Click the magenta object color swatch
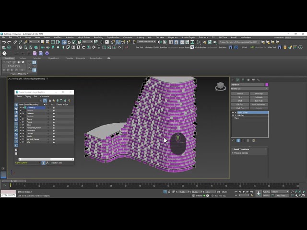The width and height of the screenshot is (307, 230). 267,84
